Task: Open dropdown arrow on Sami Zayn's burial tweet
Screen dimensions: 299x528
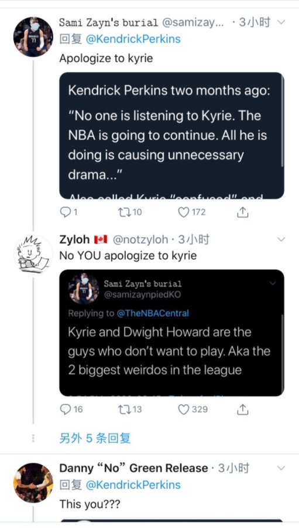Action: [x=281, y=22]
